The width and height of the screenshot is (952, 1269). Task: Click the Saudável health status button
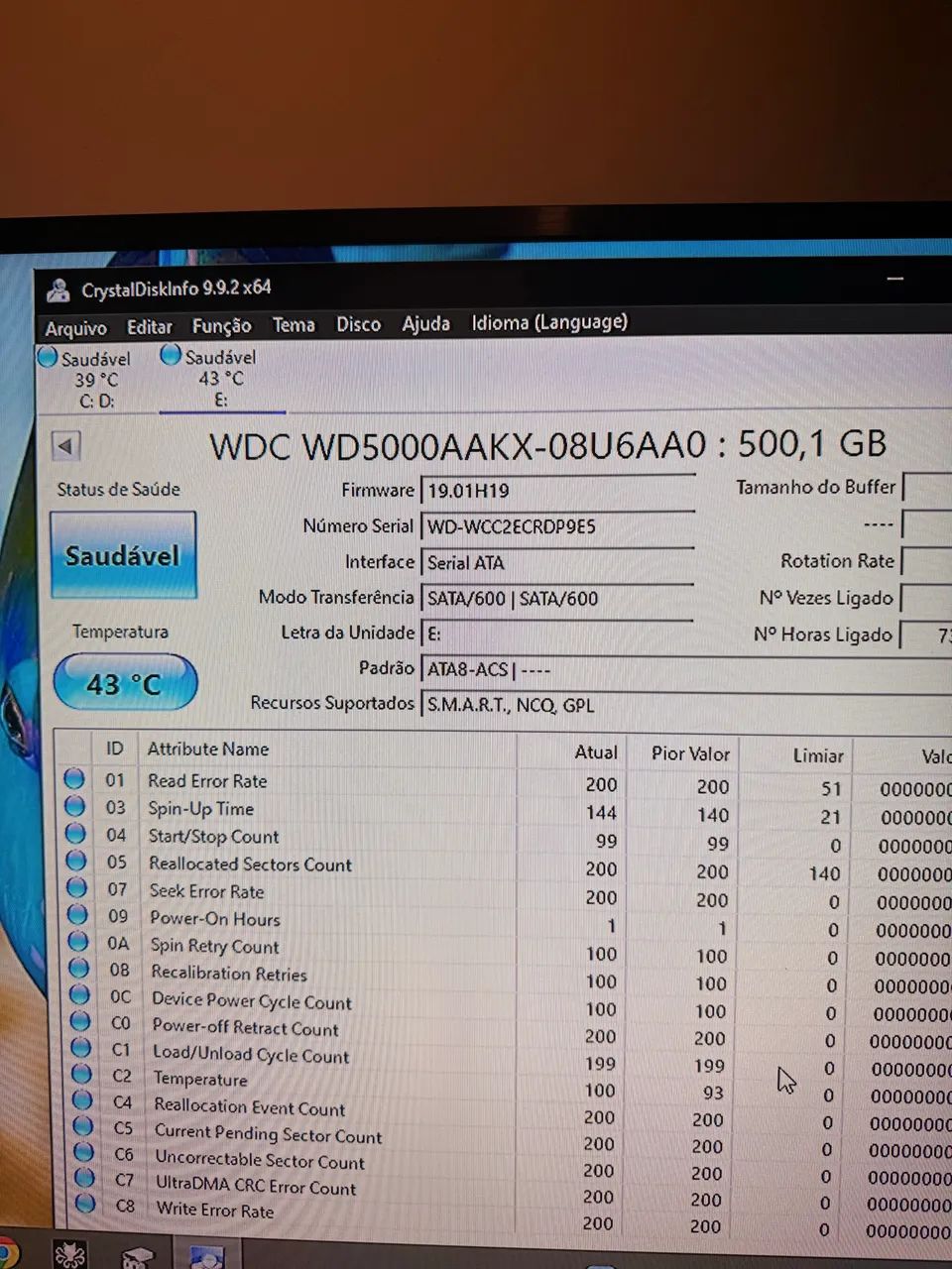123,555
